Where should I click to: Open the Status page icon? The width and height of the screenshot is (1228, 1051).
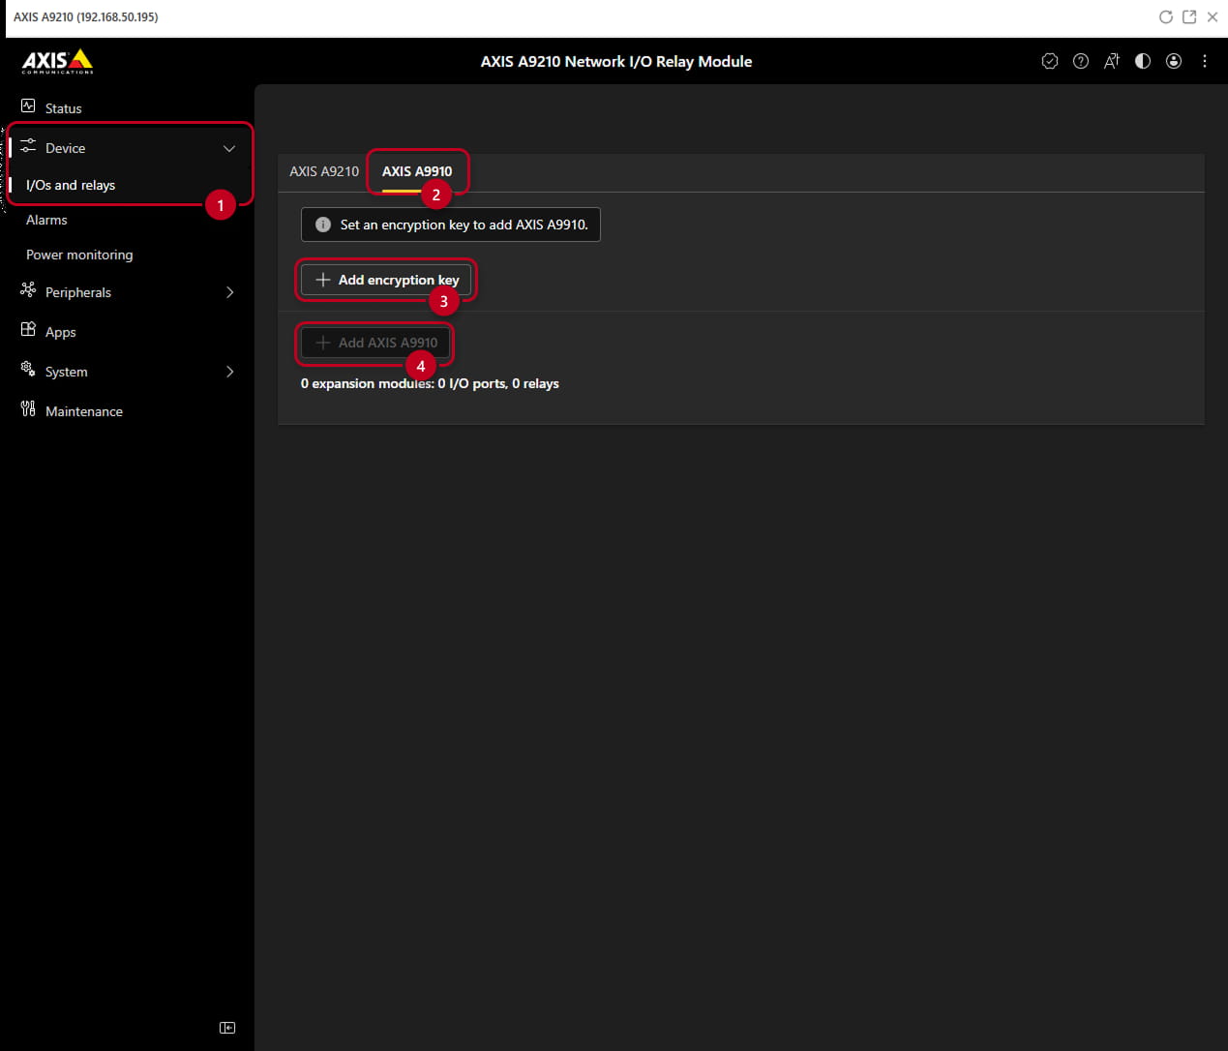pyautogui.click(x=28, y=106)
